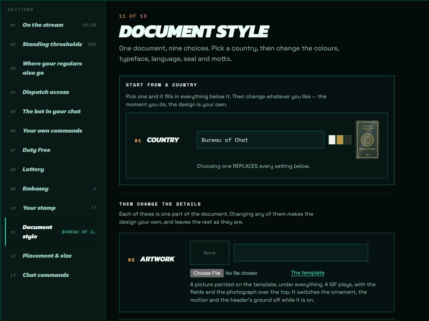Go to Your own commands
This screenshot has height=321, width=429.
tap(53, 131)
